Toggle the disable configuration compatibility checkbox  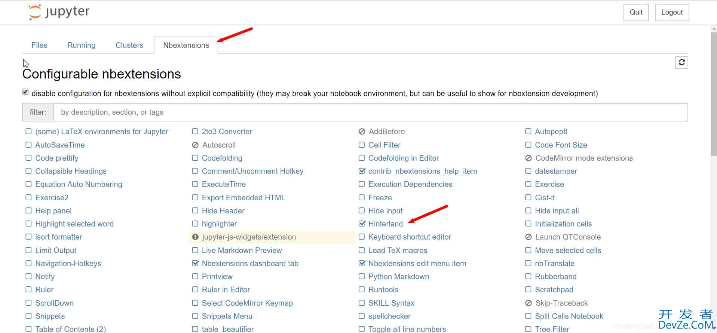25,92
